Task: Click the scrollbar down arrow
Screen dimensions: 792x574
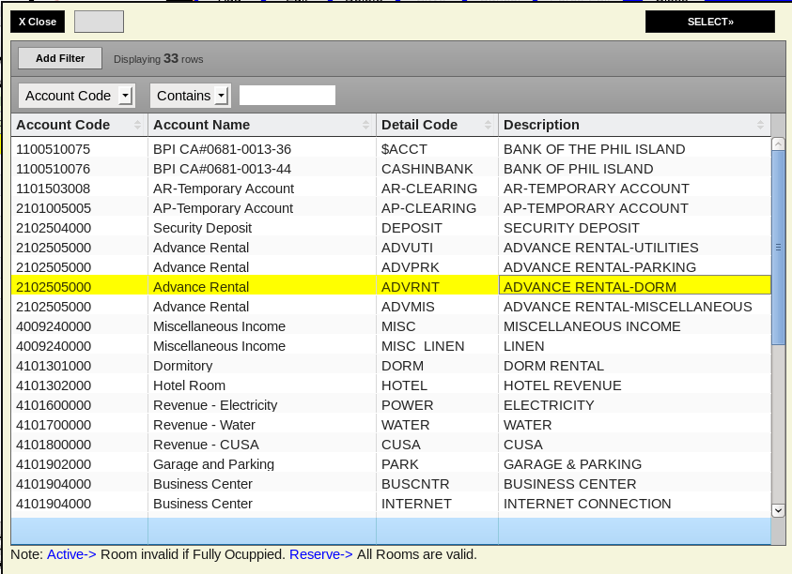Action: pos(778,510)
